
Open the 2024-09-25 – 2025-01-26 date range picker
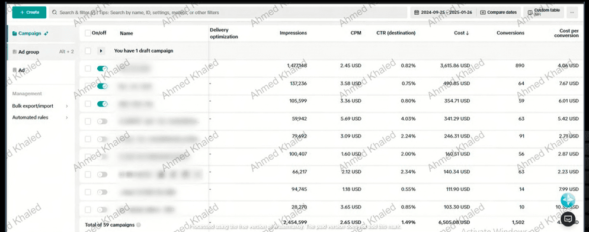443,12
